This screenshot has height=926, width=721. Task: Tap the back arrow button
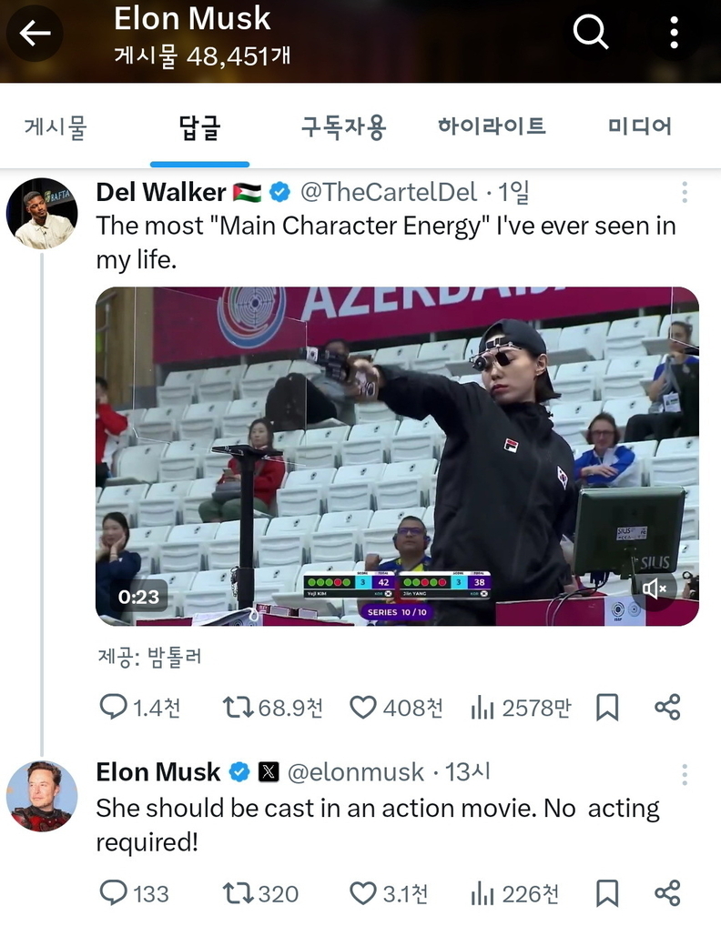(36, 34)
